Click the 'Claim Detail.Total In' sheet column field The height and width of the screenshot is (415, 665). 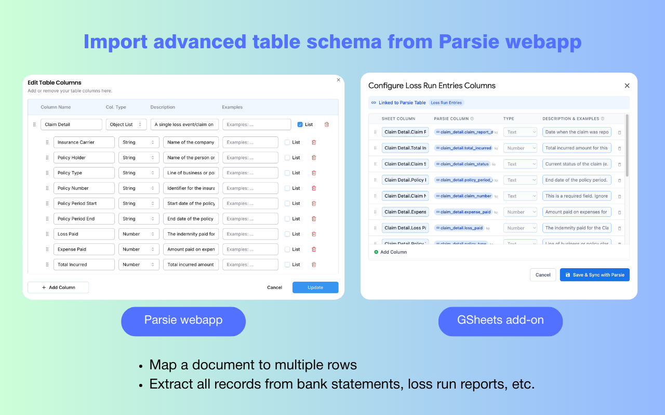(x=405, y=148)
